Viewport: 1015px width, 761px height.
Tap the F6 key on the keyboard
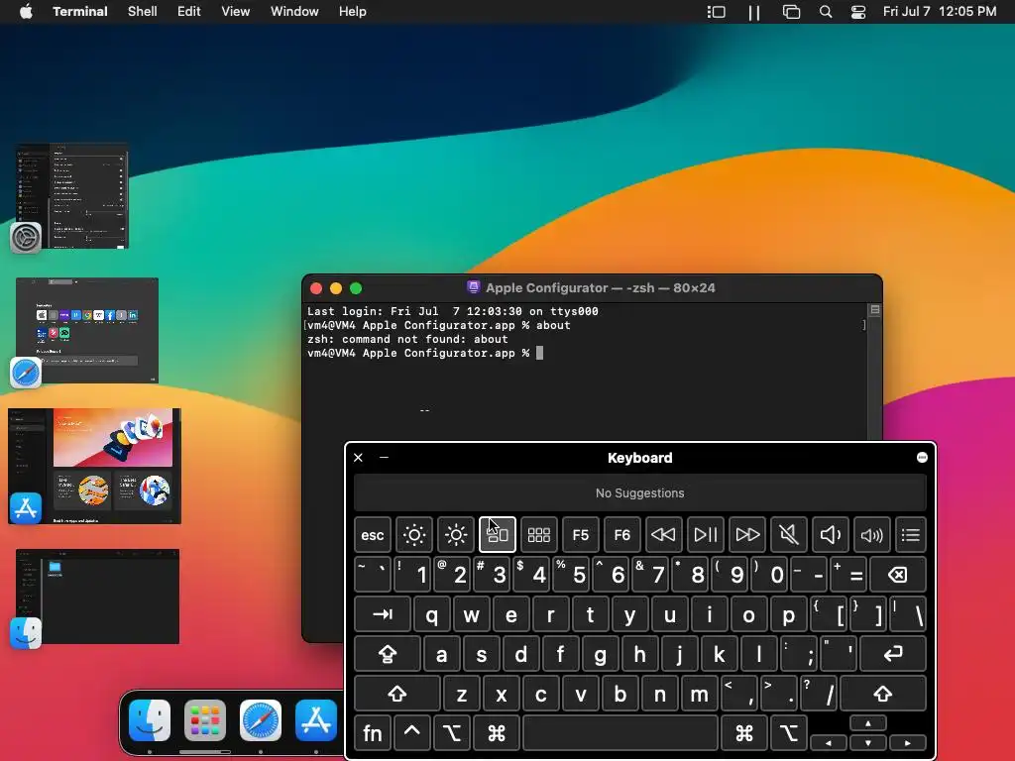pos(622,535)
